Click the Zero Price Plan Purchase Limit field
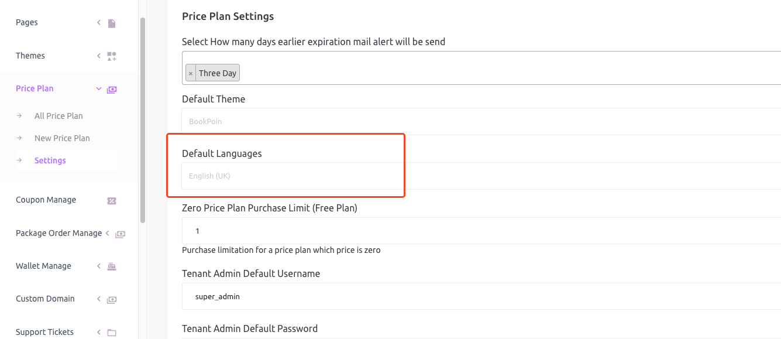The width and height of the screenshot is (781, 339). [x=481, y=231]
